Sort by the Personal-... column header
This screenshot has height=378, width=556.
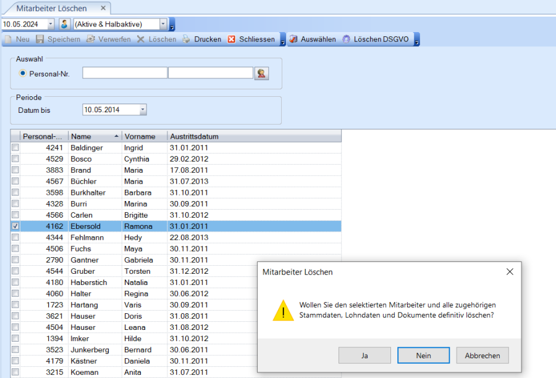44,136
